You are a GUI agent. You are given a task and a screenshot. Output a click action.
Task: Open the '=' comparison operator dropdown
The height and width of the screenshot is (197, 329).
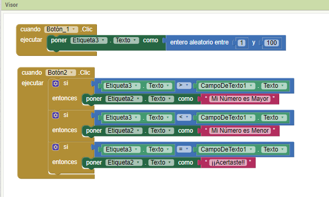pos(184,149)
